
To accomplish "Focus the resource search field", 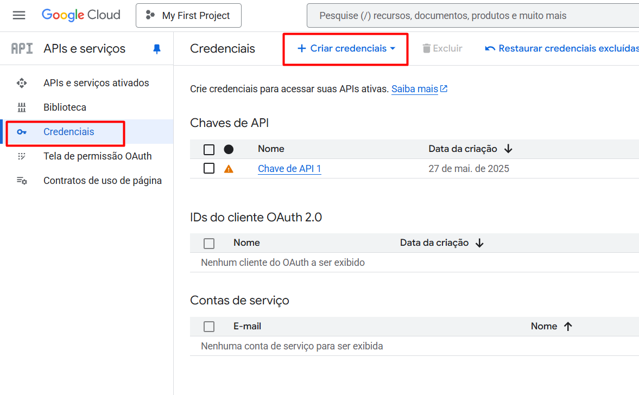I will [x=473, y=16].
